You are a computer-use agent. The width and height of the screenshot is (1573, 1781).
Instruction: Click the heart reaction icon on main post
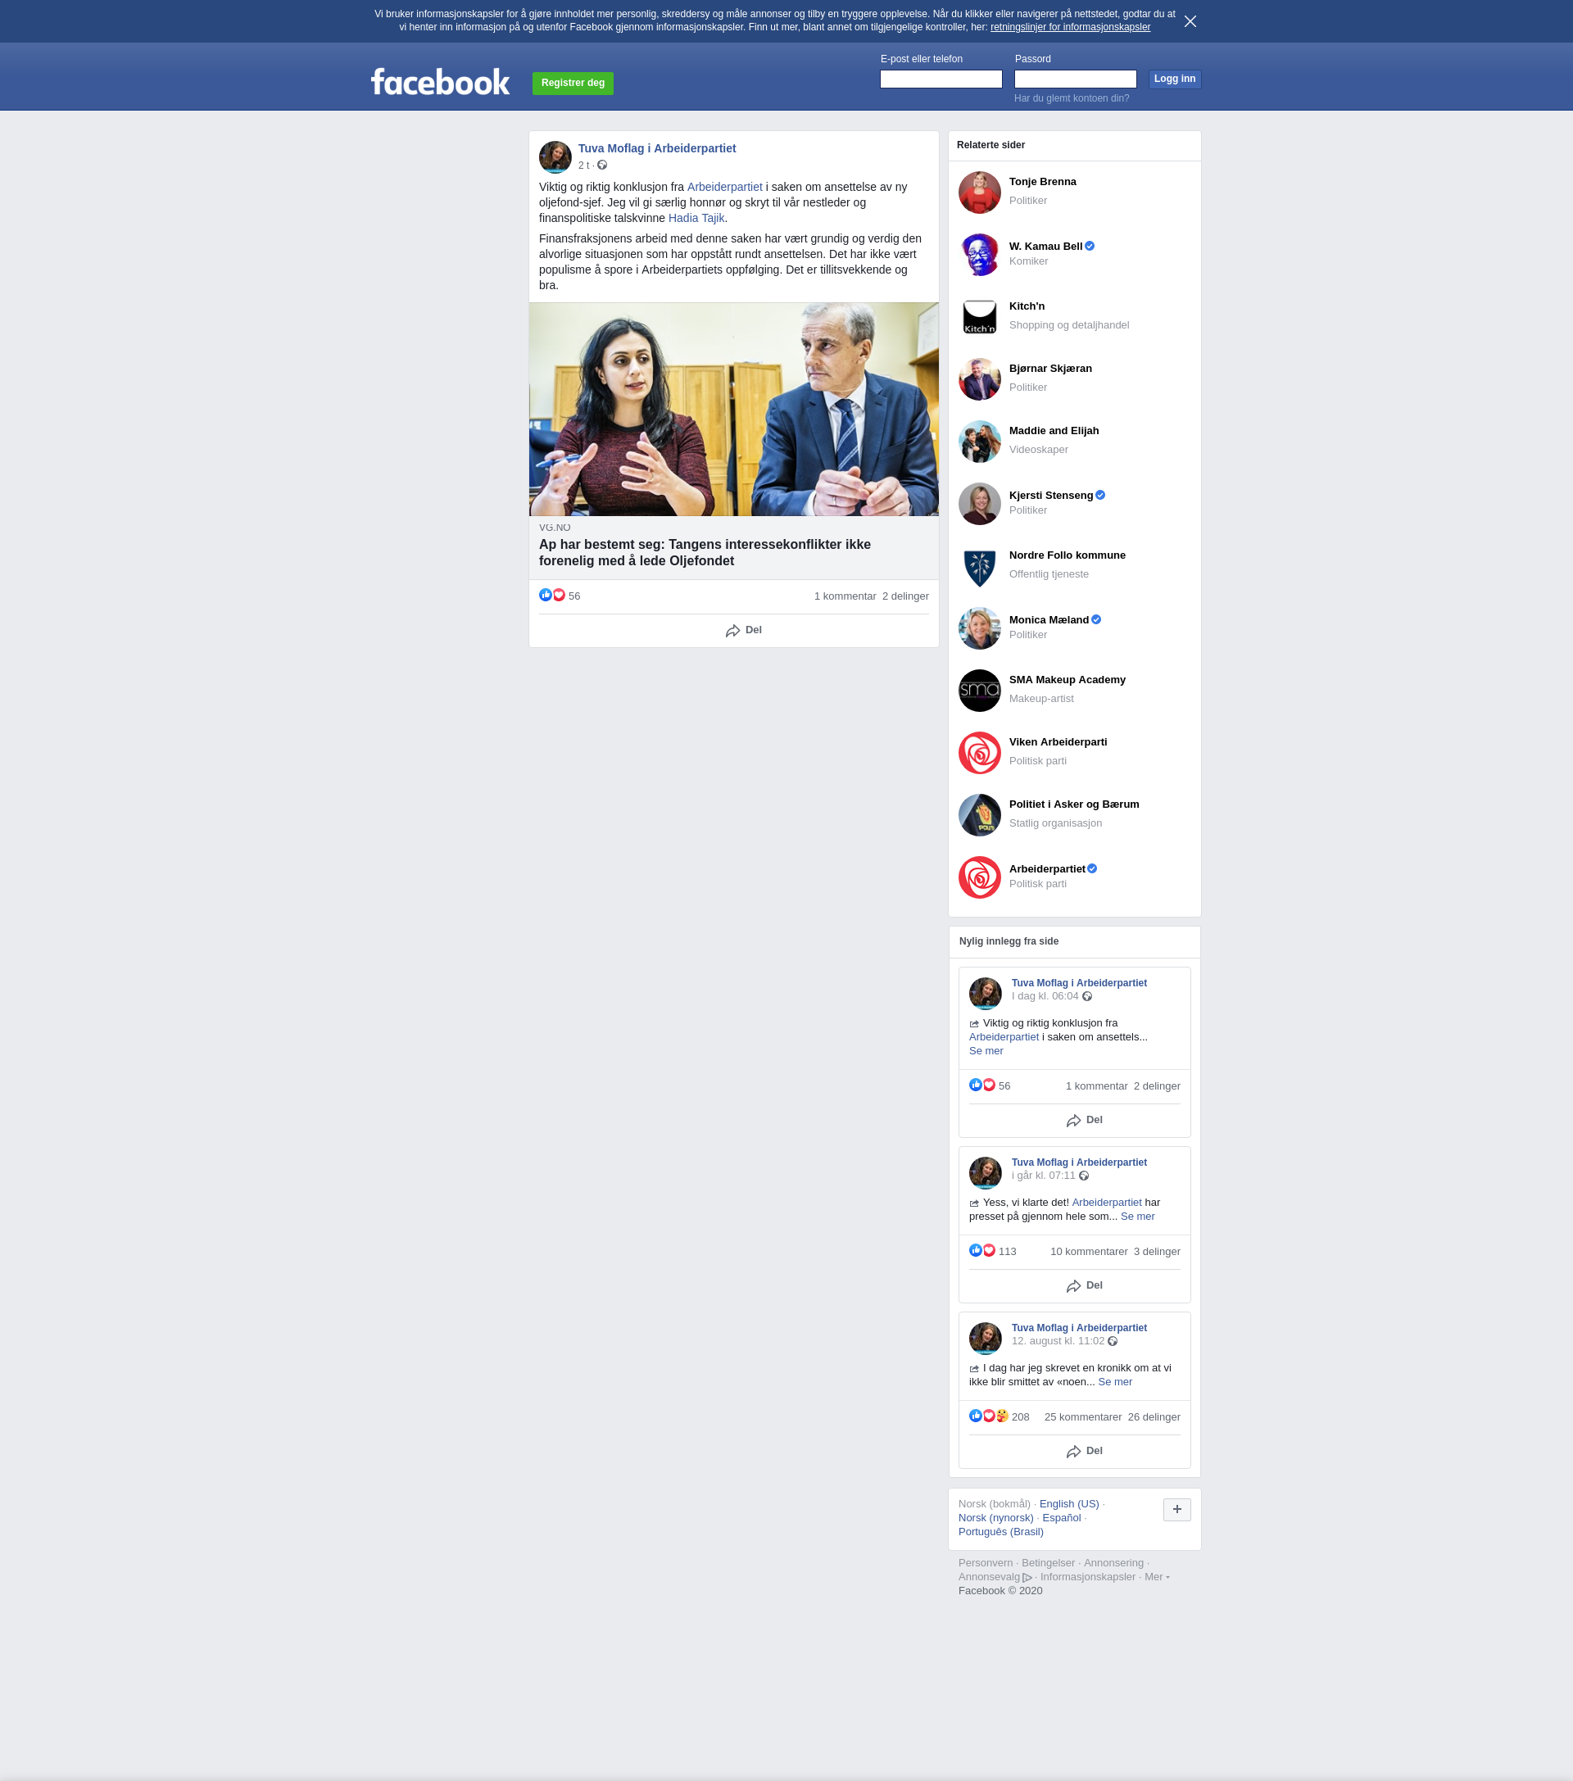click(559, 595)
